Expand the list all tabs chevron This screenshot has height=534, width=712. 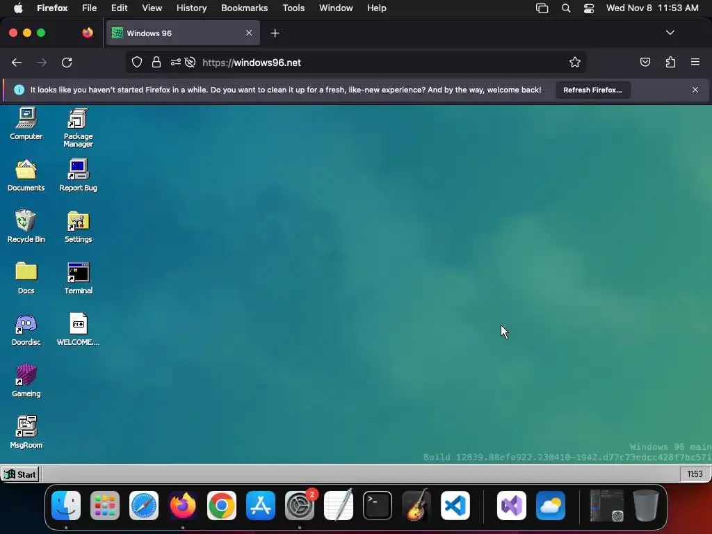(670, 33)
